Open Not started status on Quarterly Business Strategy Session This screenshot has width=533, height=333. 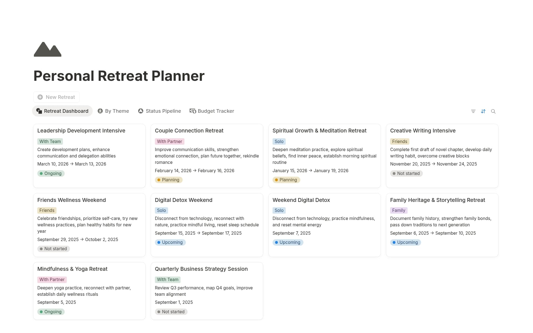click(171, 312)
